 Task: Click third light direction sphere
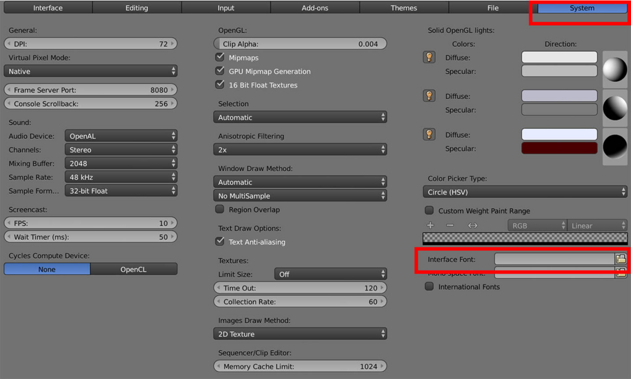point(614,147)
